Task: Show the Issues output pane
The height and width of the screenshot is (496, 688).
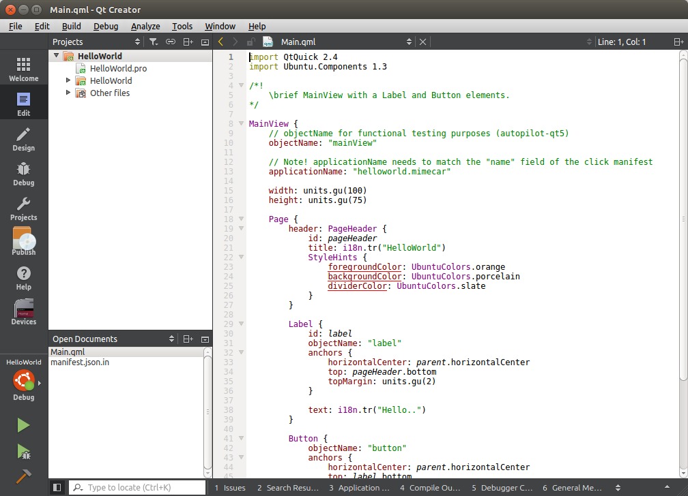Action: pyautogui.click(x=231, y=488)
